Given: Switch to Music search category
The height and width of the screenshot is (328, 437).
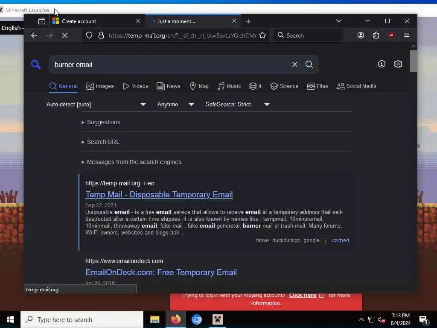Looking at the screenshot, I should pyautogui.click(x=229, y=86).
